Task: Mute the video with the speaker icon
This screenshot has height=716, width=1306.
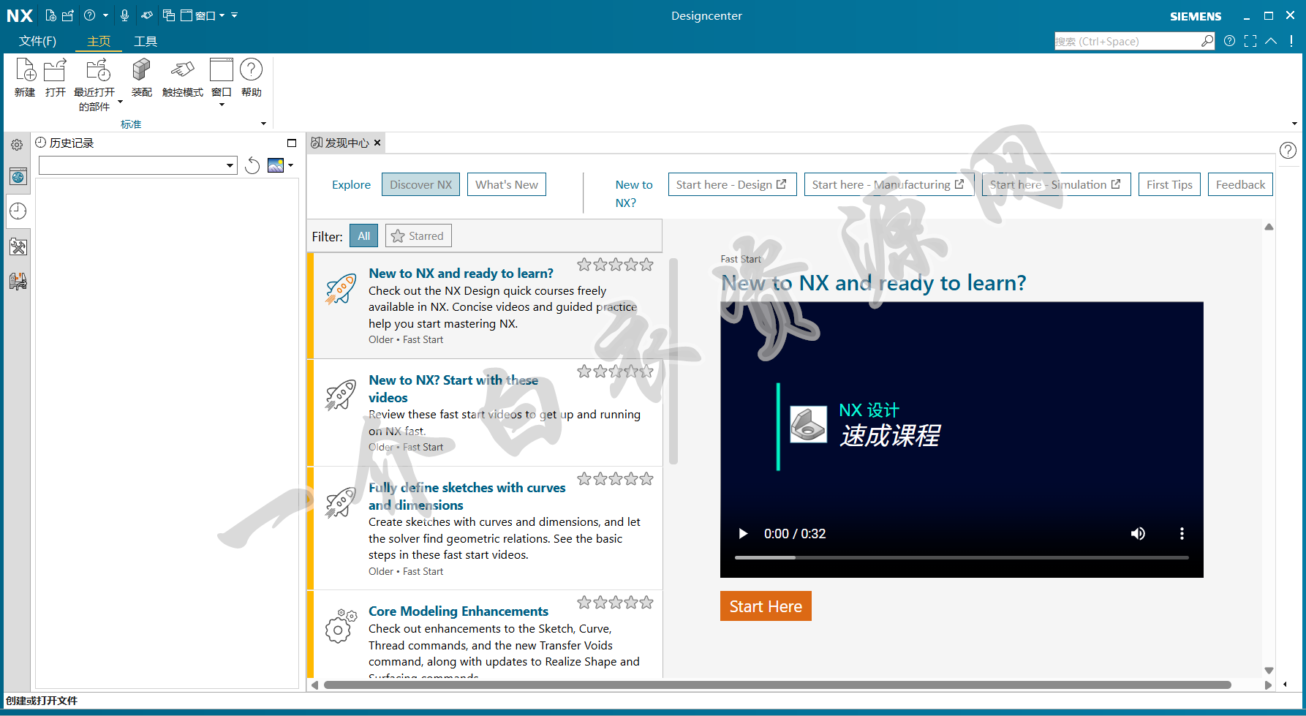Action: 1138,534
